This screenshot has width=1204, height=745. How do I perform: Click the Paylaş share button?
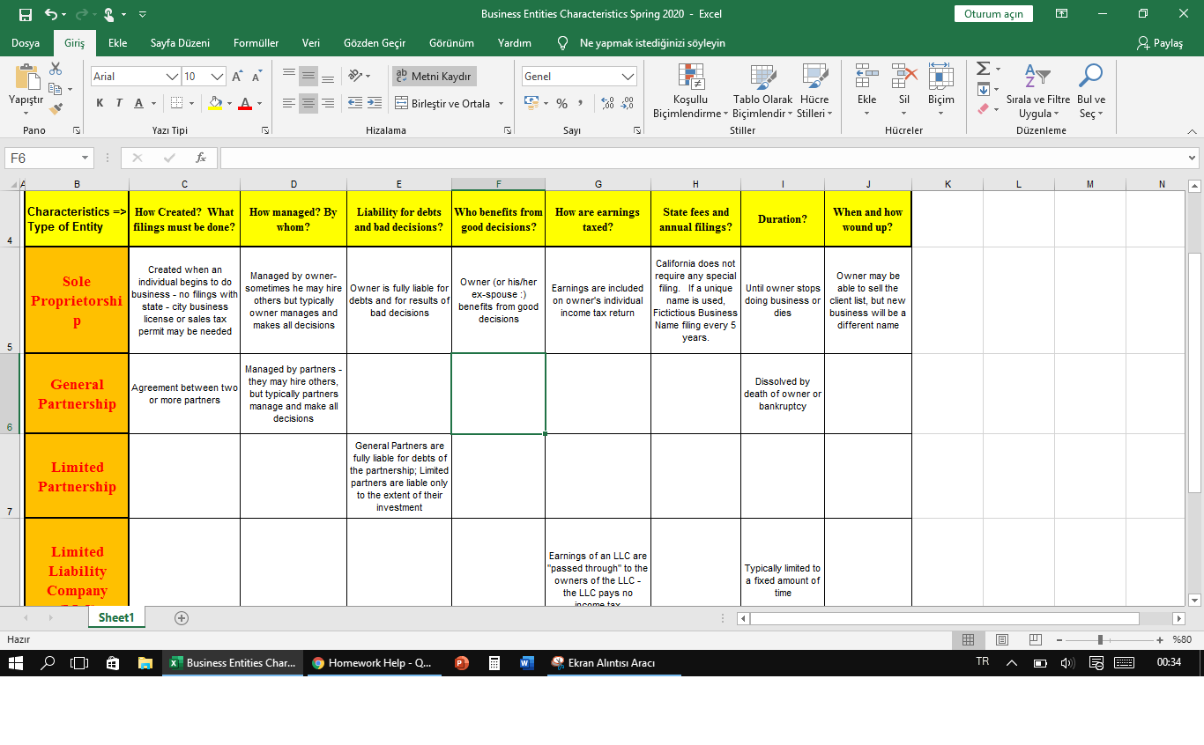[1160, 43]
